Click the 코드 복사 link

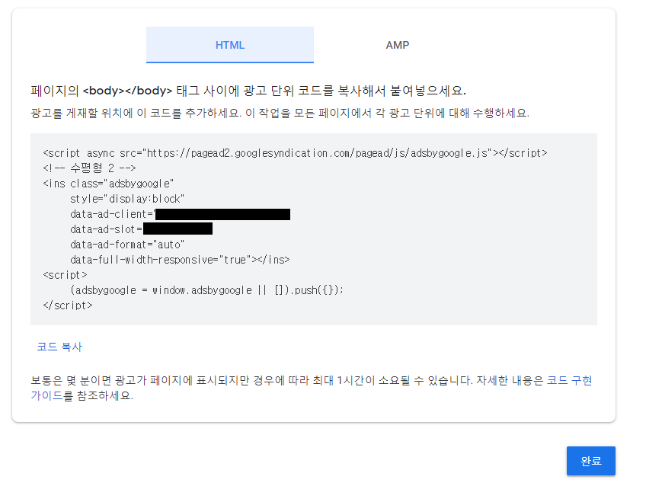[x=59, y=347]
